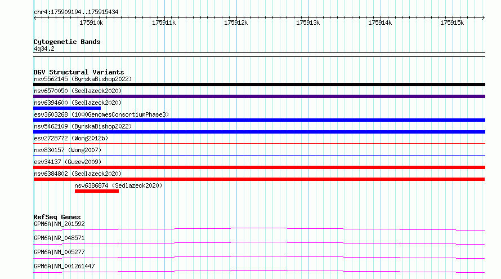Open GPM6A|NR_048571 gene label
Screen dimensions: 501x279
pos(59,238)
